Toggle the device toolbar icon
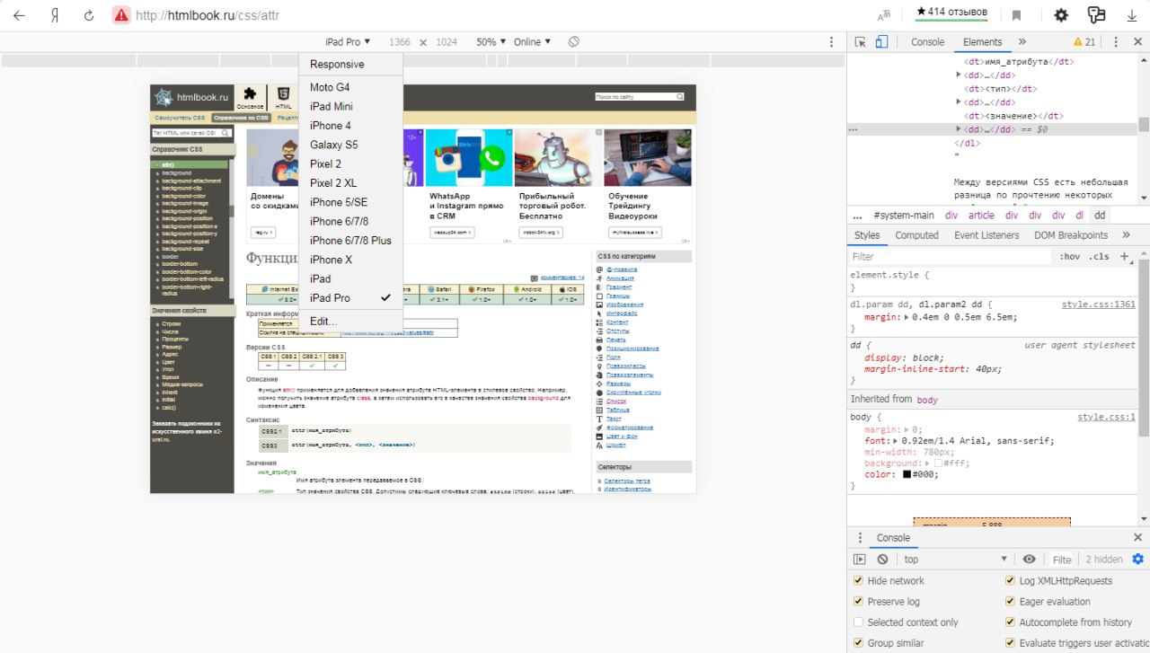1150x653 pixels. (x=881, y=42)
